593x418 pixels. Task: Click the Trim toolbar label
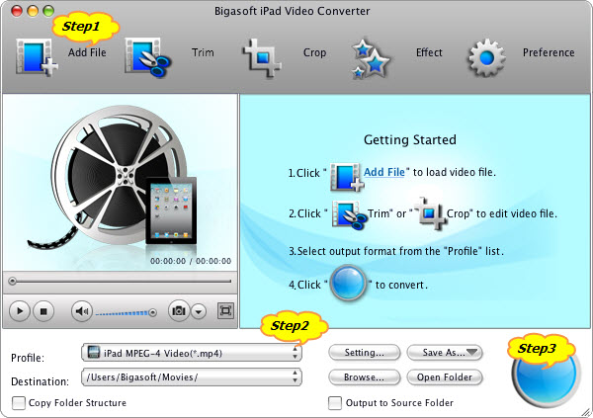tap(203, 52)
